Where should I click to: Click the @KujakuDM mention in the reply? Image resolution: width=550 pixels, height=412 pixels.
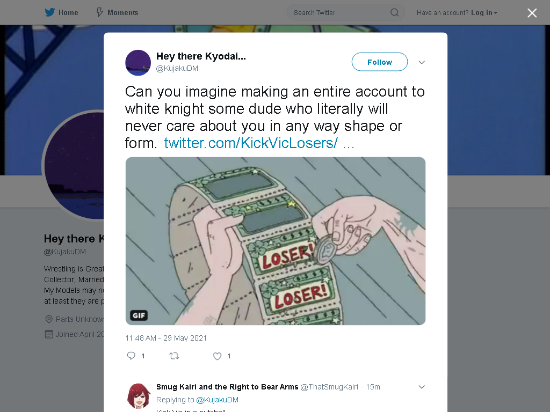pos(217,400)
